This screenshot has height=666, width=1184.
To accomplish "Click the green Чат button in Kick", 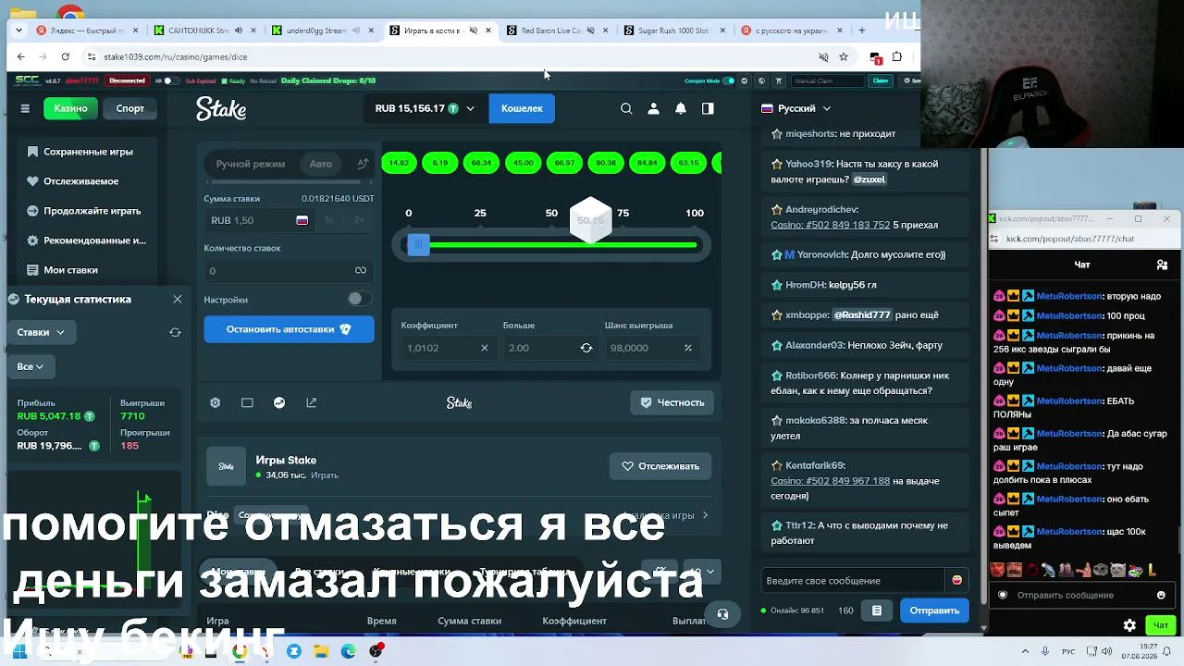I will click(1161, 625).
